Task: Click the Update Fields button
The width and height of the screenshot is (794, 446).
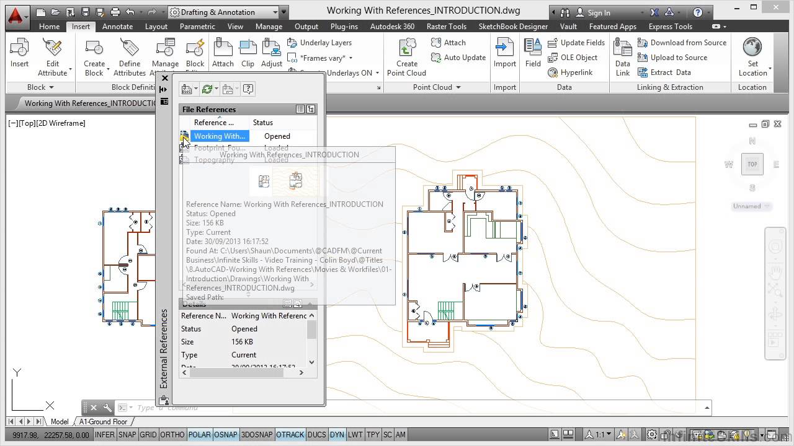Action: [576, 43]
